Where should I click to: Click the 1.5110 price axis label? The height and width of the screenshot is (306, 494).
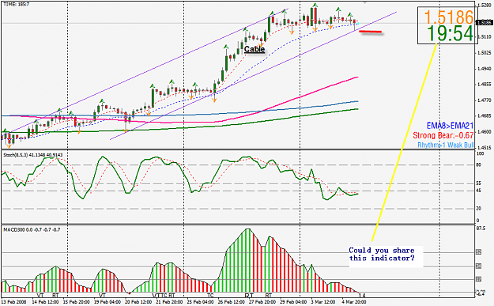pyautogui.click(x=485, y=37)
